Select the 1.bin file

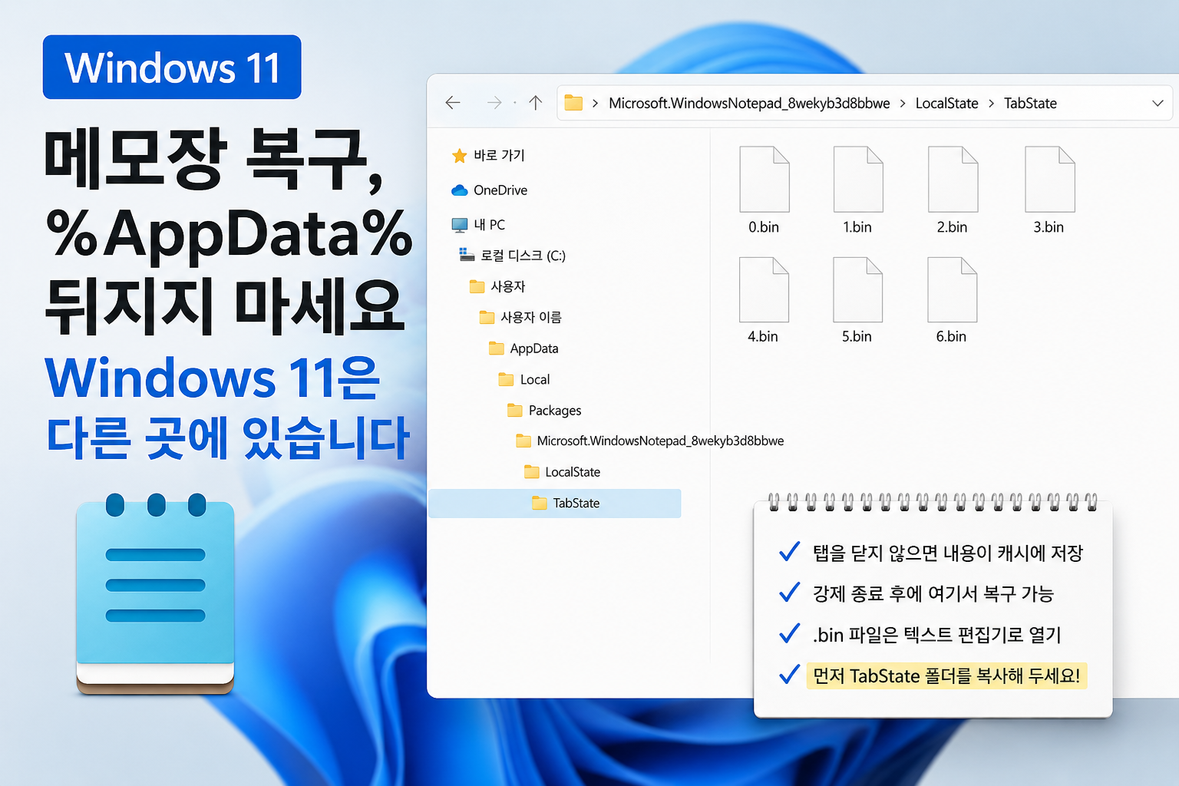[x=857, y=190]
